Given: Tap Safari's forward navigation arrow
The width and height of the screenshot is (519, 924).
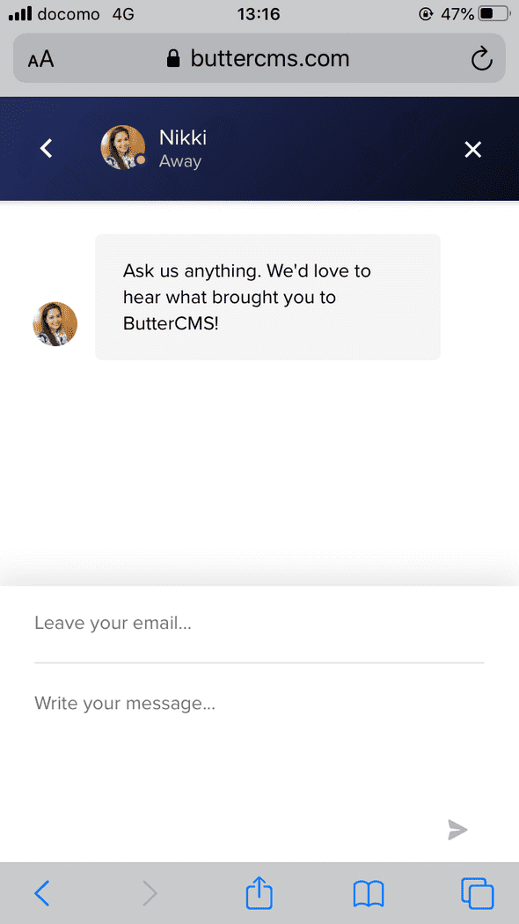Looking at the screenshot, I should pyautogui.click(x=150, y=894).
